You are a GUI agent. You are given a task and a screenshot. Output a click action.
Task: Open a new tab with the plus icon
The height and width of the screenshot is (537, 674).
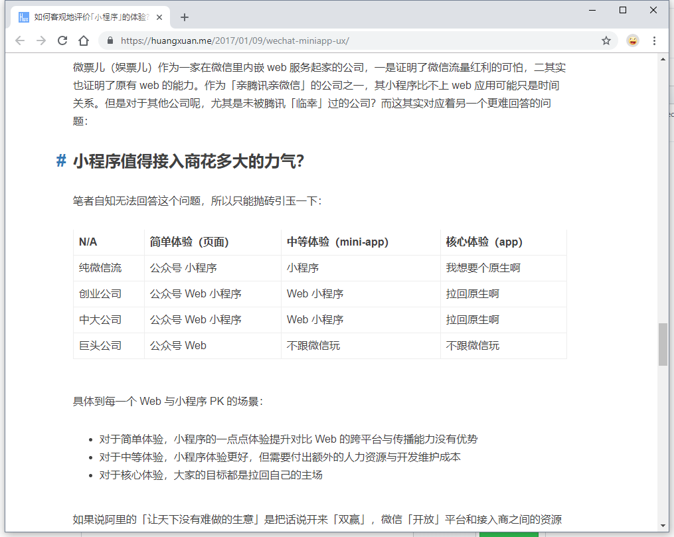(x=185, y=16)
